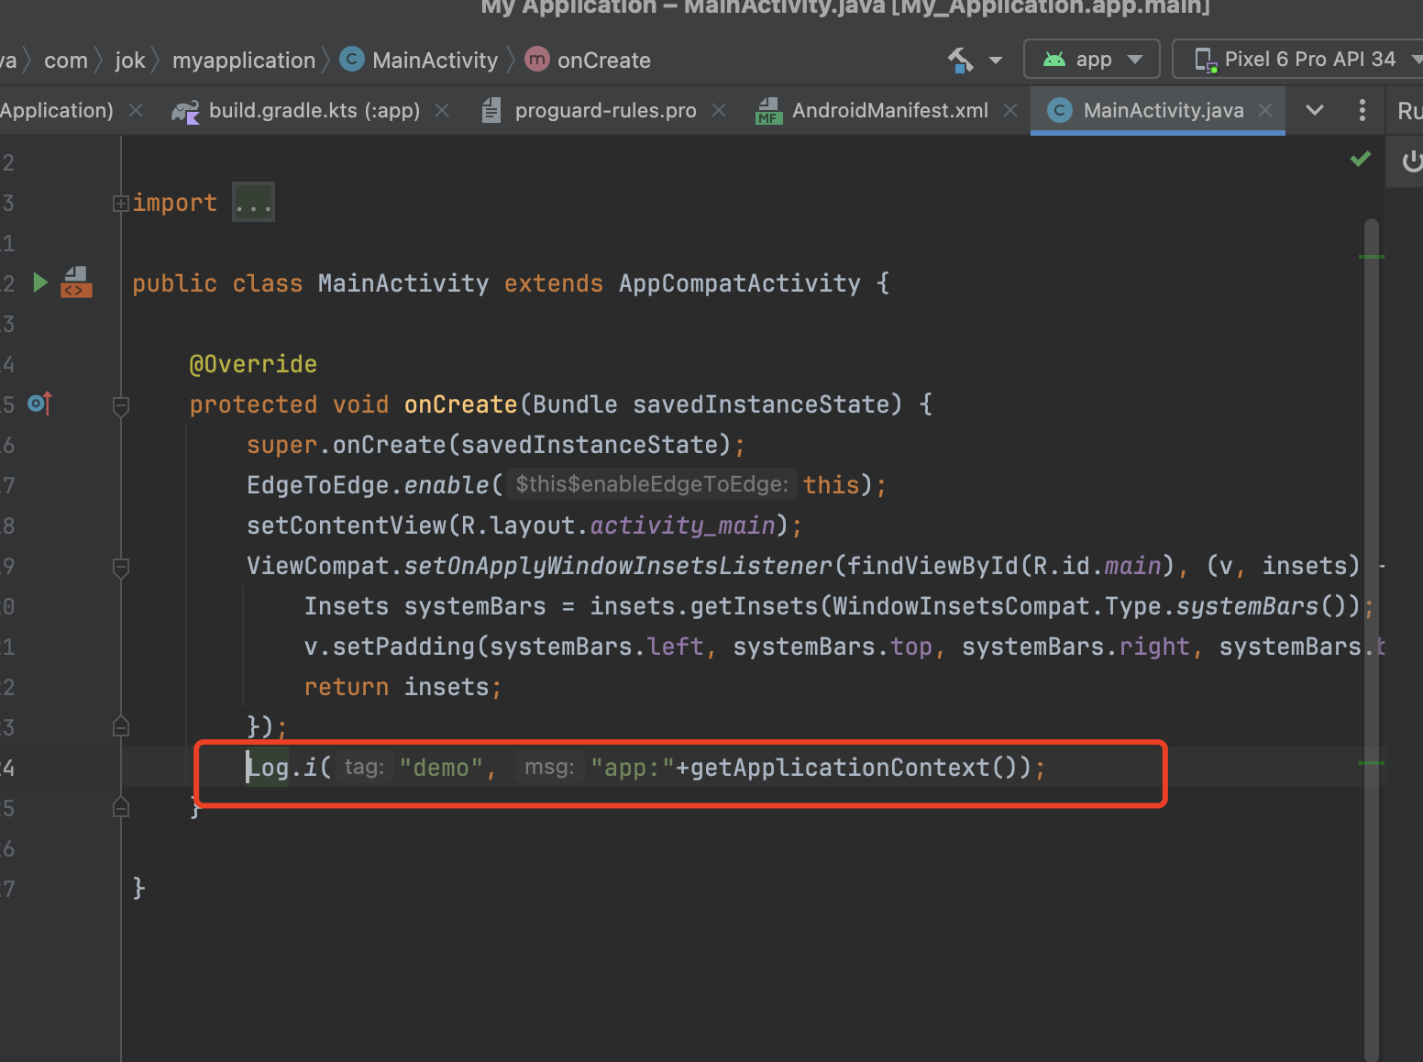
Task: Click the power icon in right sidebar
Action: point(1411,161)
